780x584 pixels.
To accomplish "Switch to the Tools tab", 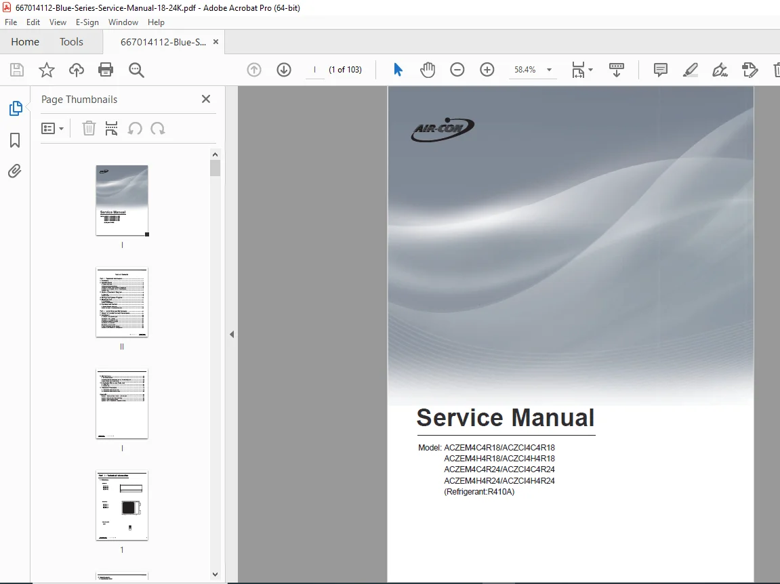I will [71, 42].
